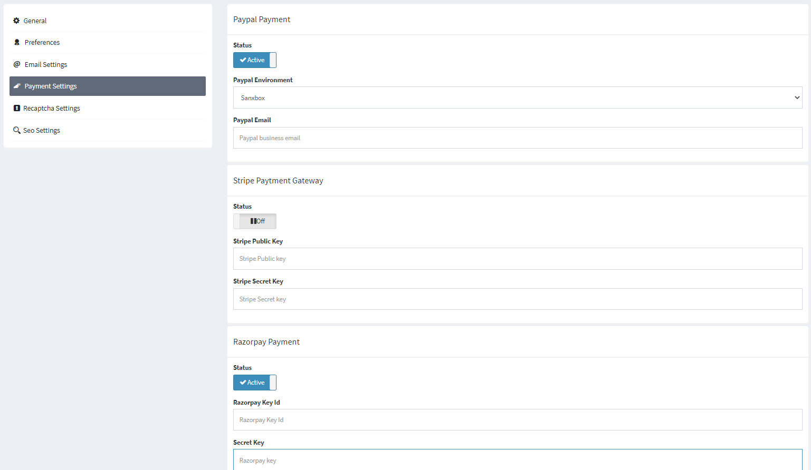Click the Paypal Environment label
This screenshot has height=470, width=811.
263,80
